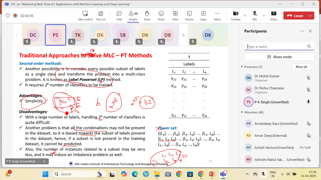Image resolution: width=321 pixels, height=180 pixels.
Task: Open the HP app from taskbar
Action: 146,174
